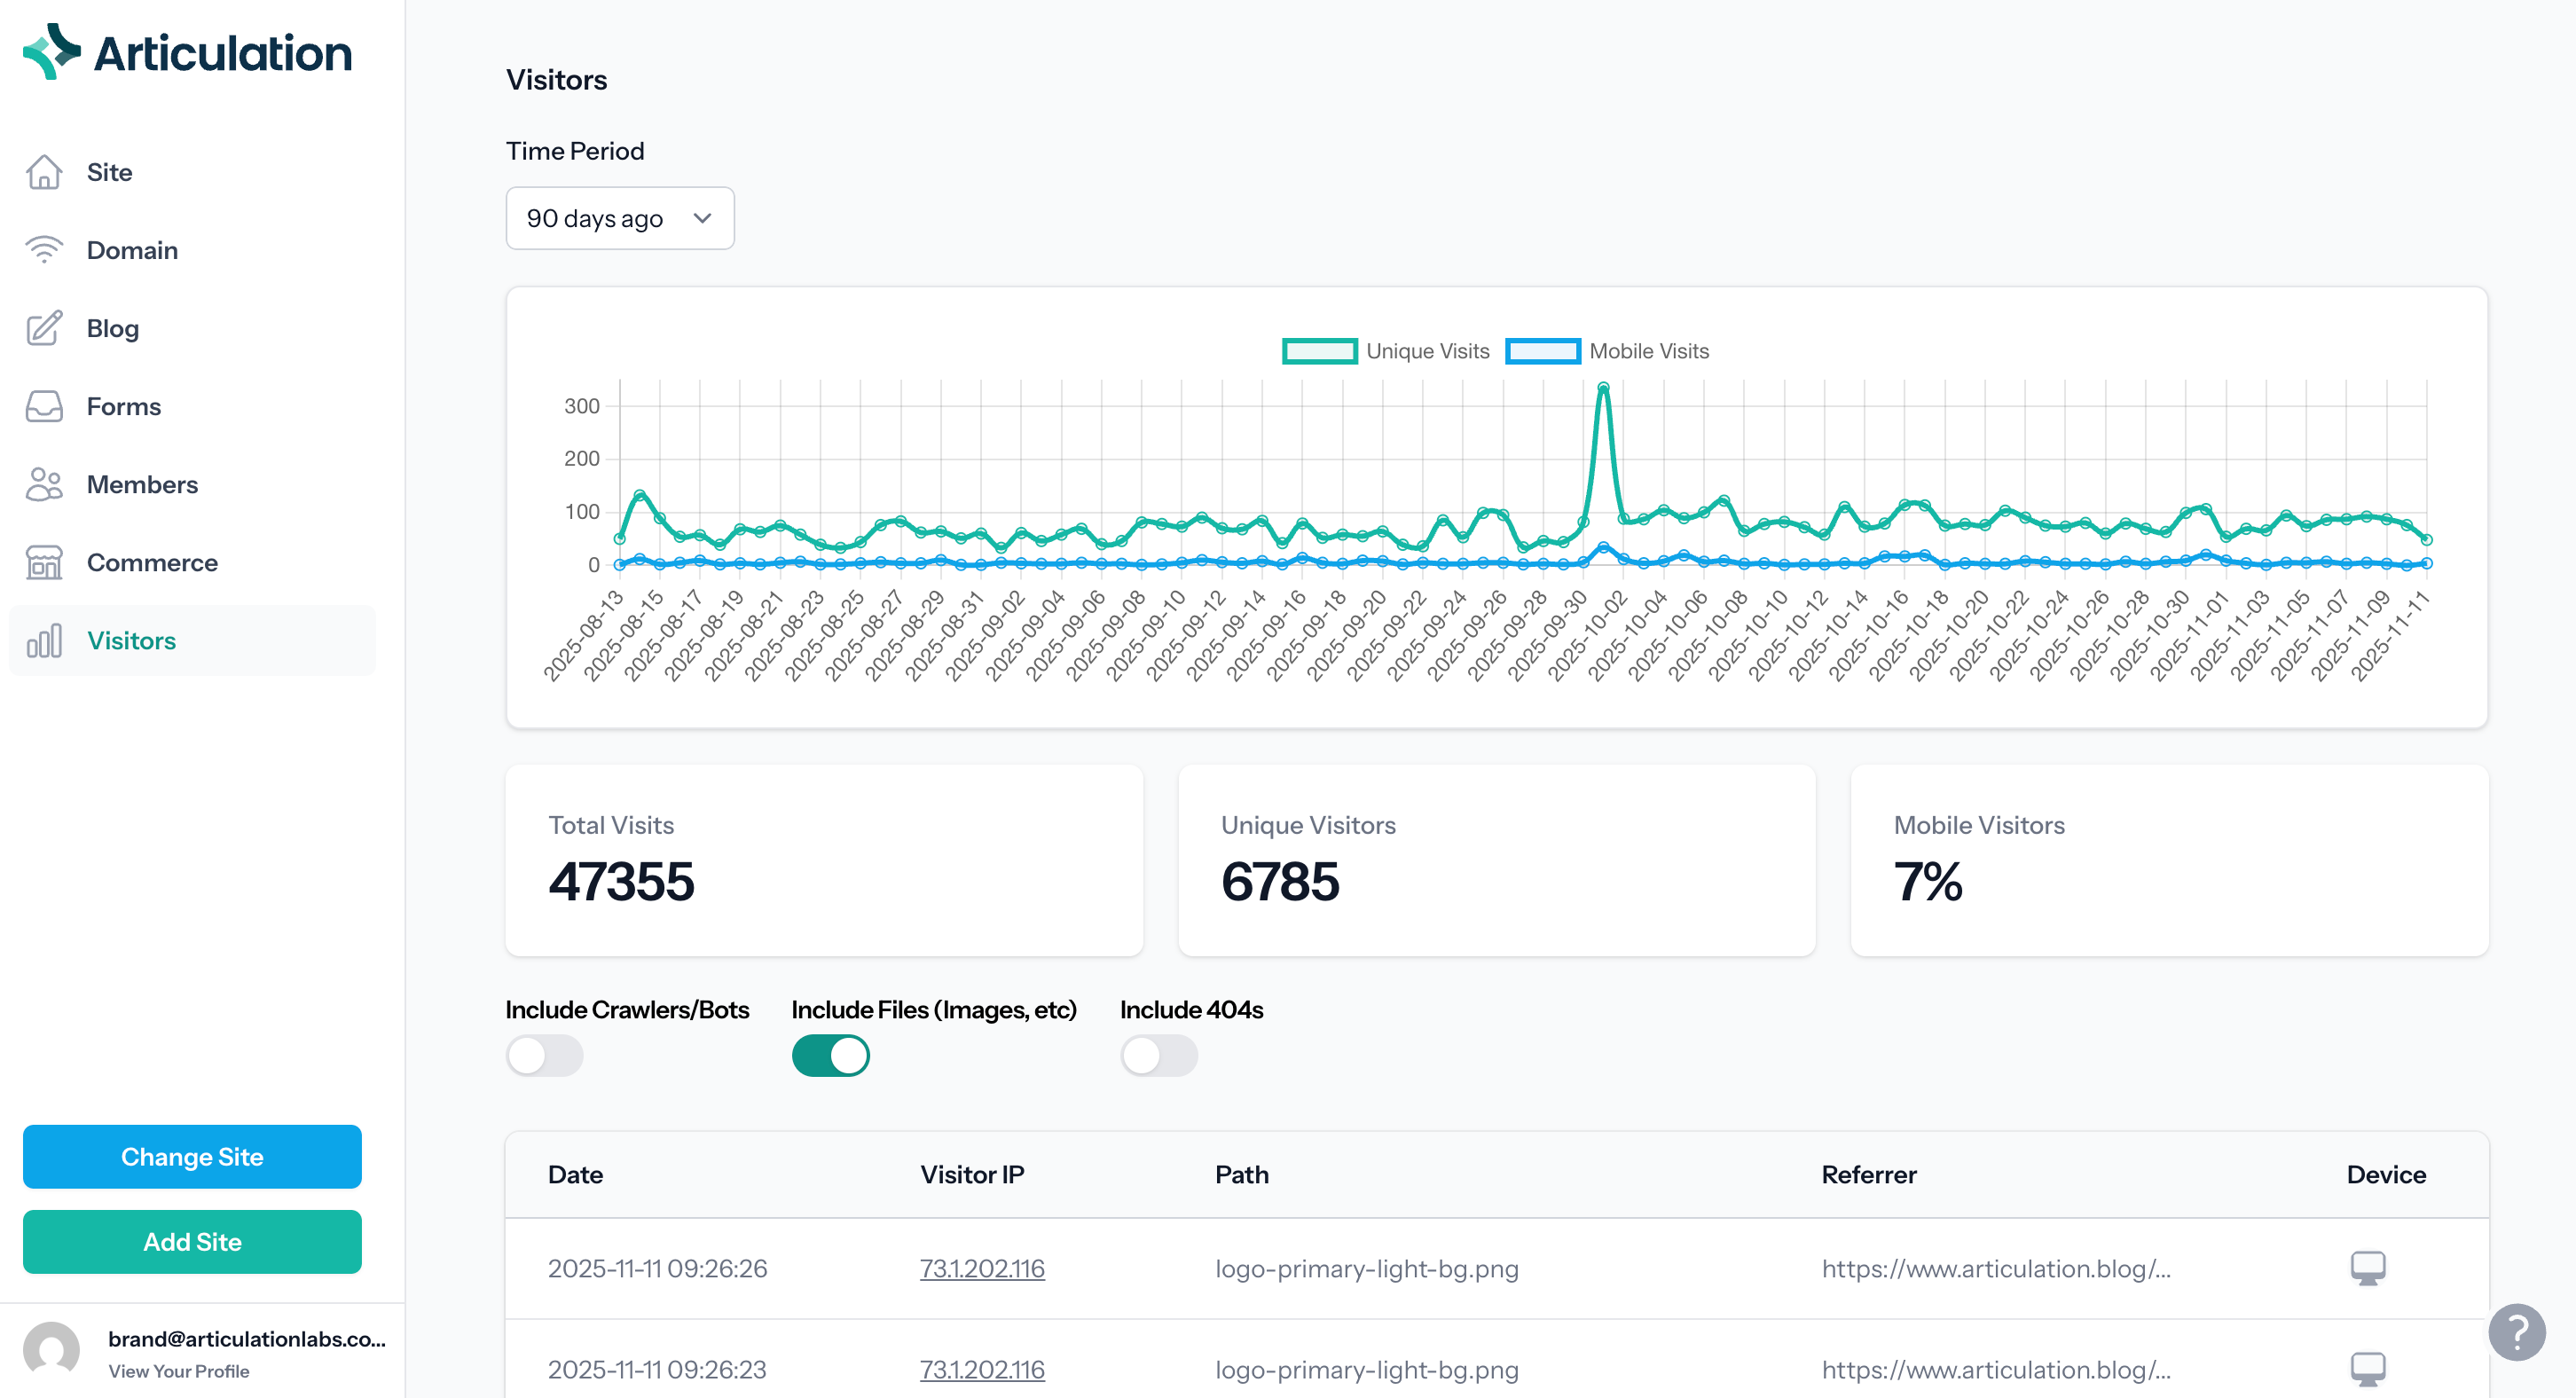Open the Domain section via wifi icon

point(44,250)
